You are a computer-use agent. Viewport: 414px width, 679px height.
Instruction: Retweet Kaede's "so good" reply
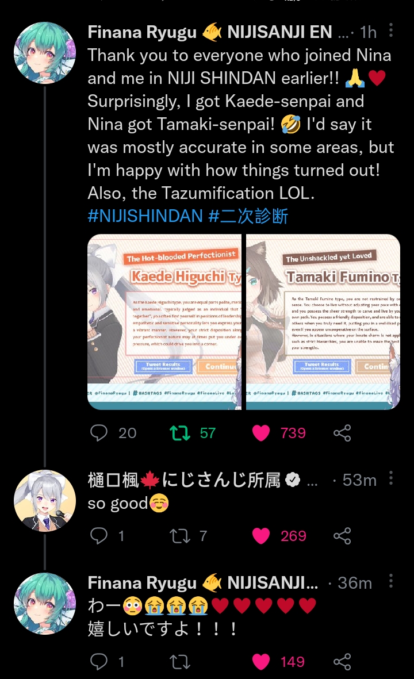click(180, 536)
